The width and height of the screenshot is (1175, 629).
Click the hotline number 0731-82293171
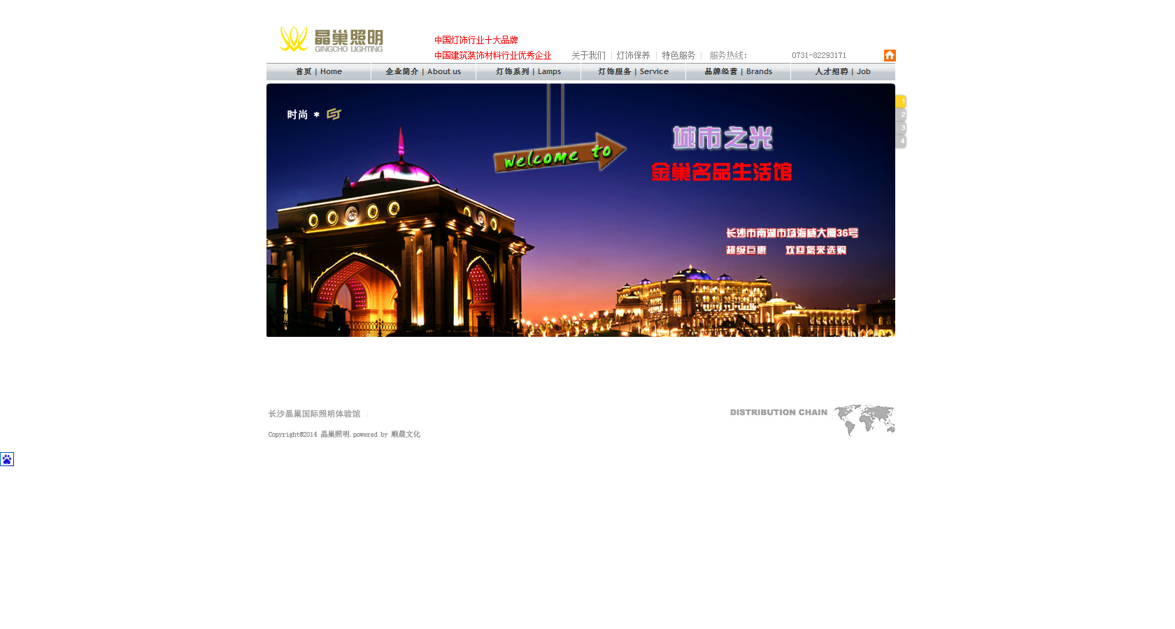tap(819, 55)
